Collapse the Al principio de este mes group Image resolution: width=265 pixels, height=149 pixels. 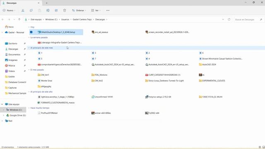[x=29, y=48]
